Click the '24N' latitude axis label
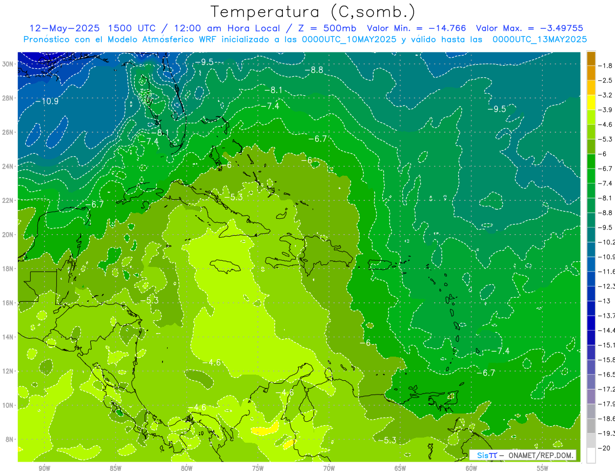 [x=8, y=167]
